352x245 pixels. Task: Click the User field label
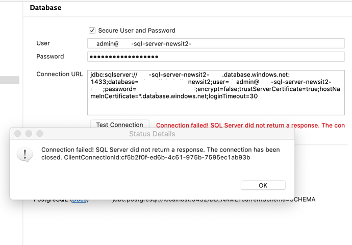point(43,43)
